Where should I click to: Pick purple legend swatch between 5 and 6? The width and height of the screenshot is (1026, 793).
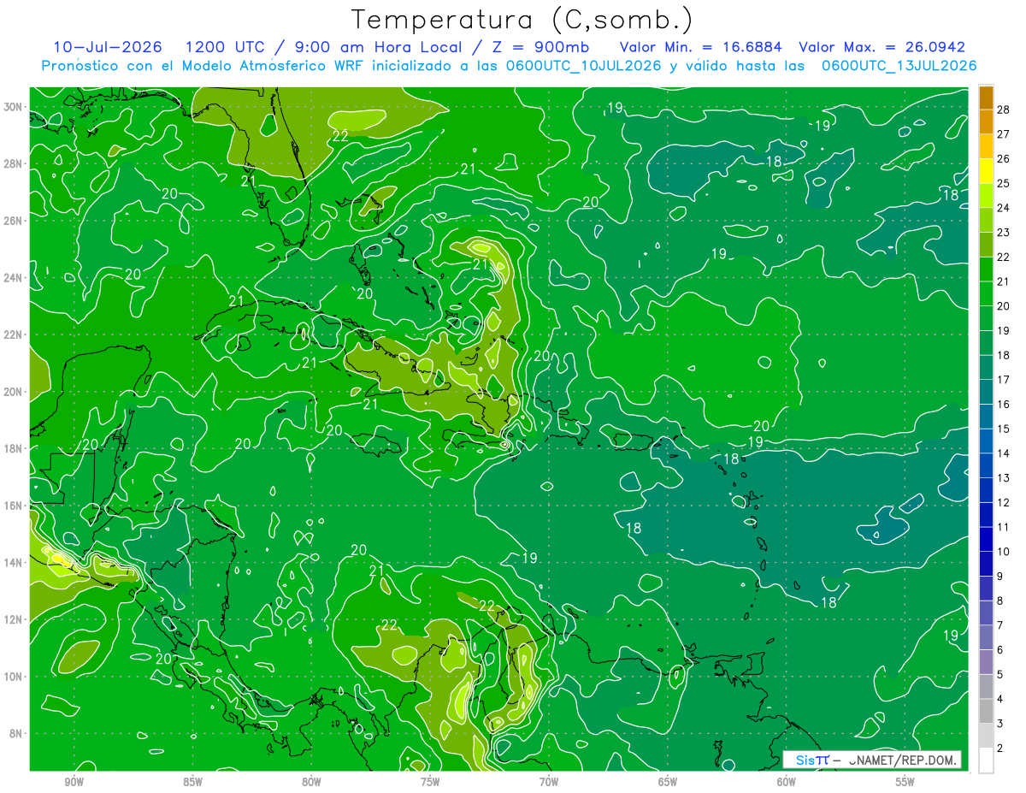[x=986, y=662]
